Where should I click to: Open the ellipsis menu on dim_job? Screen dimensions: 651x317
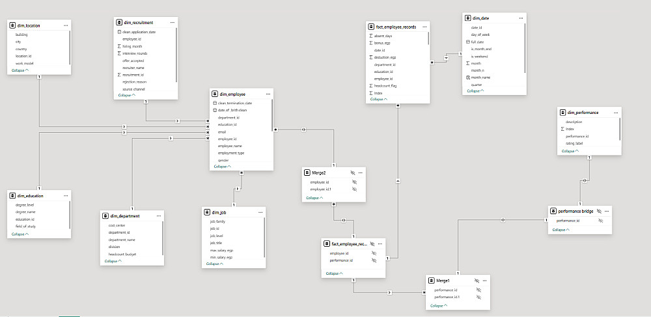pos(260,212)
